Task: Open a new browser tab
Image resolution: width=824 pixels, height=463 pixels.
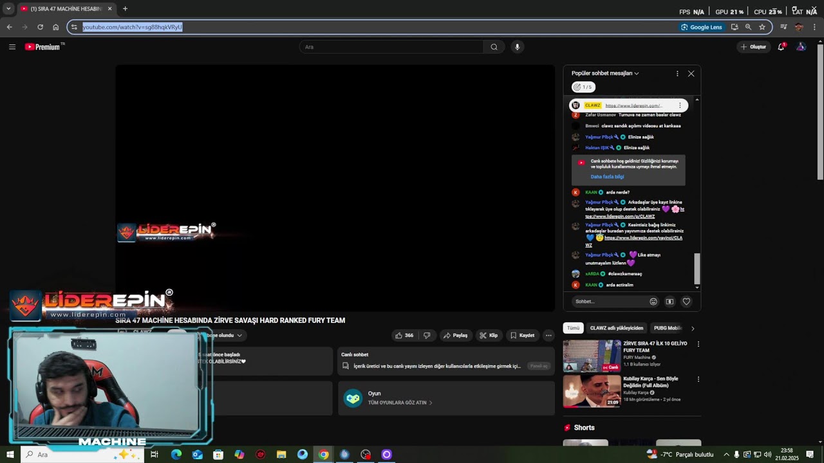Action: pos(125,9)
